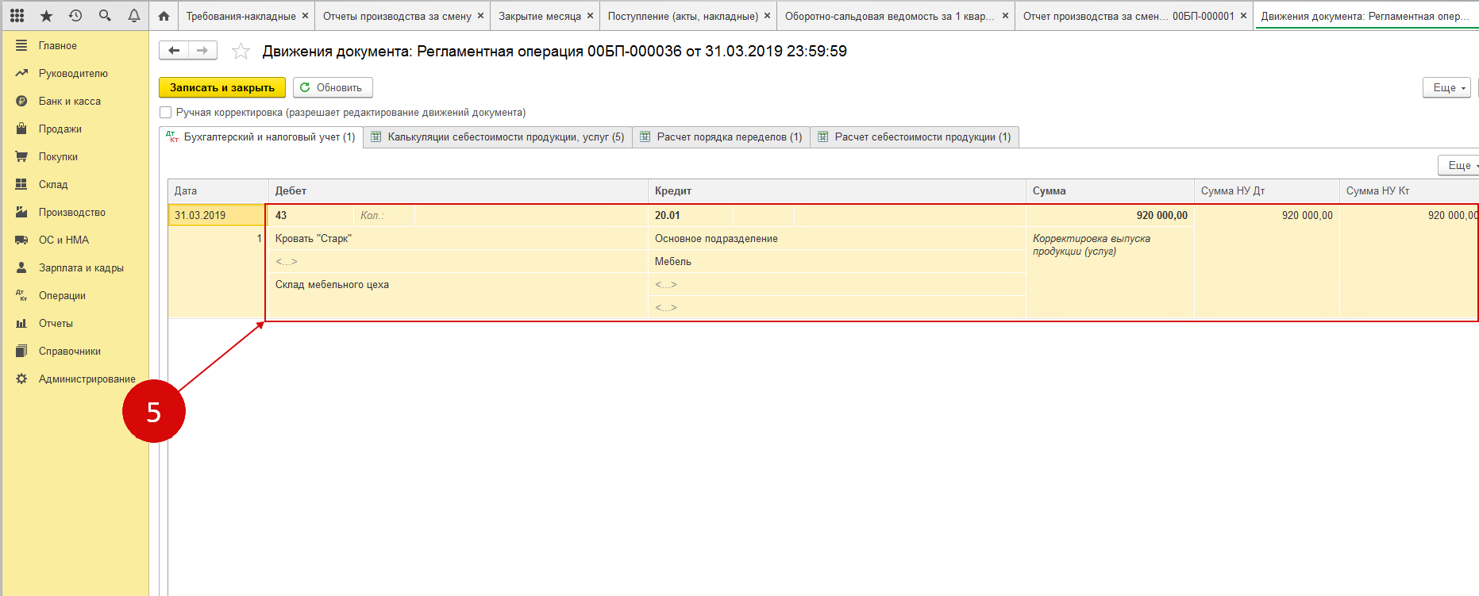Close the Требования-накладные tab
1479x596 pixels.
[305, 16]
